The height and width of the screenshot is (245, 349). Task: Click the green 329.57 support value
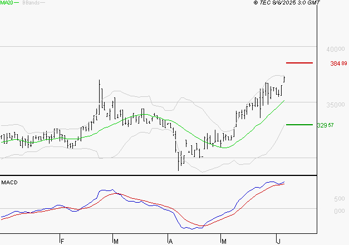pyautogui.click(x=325, y=125)
